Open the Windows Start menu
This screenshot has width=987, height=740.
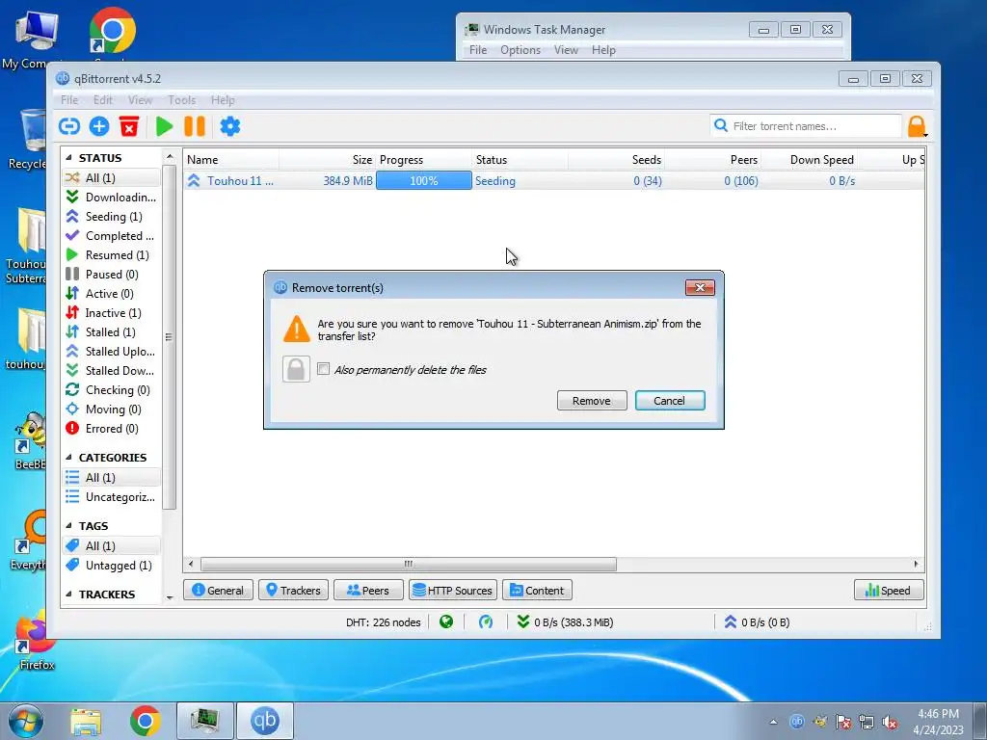tap(25, 721)
